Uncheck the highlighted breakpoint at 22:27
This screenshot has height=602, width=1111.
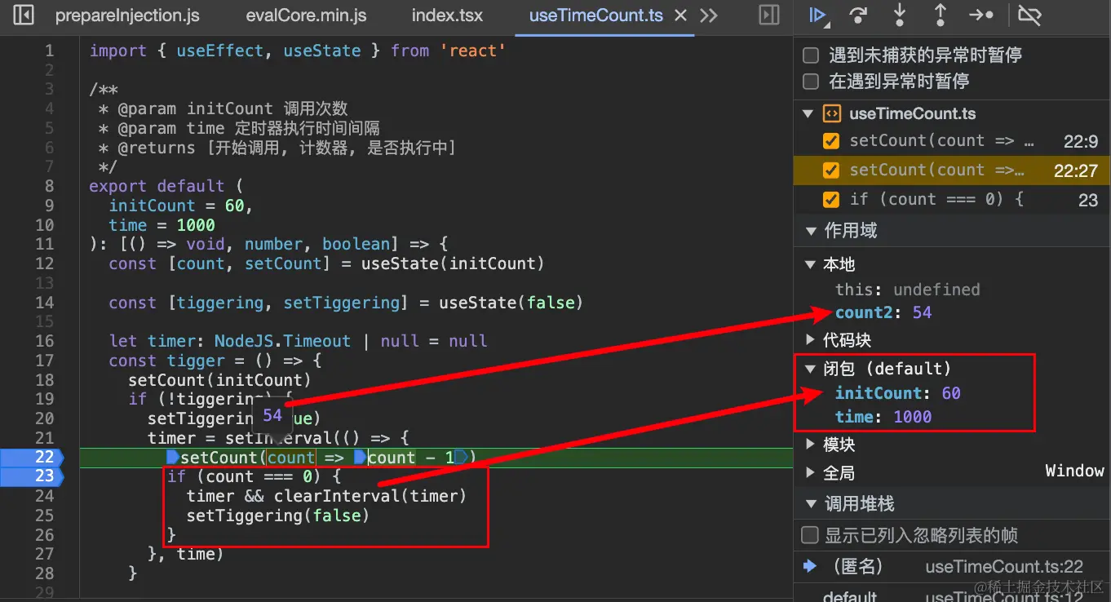point(831,170)
